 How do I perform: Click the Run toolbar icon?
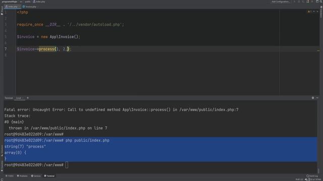(x=295, y=2)
